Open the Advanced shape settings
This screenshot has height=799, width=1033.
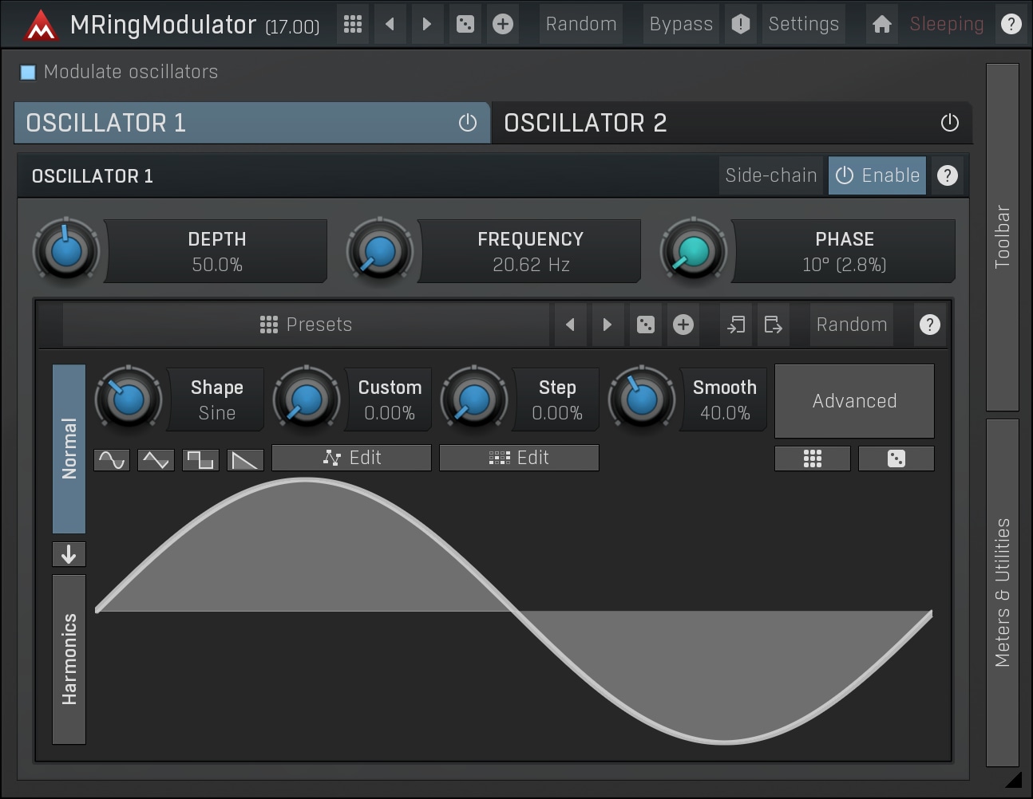point(854,401)
